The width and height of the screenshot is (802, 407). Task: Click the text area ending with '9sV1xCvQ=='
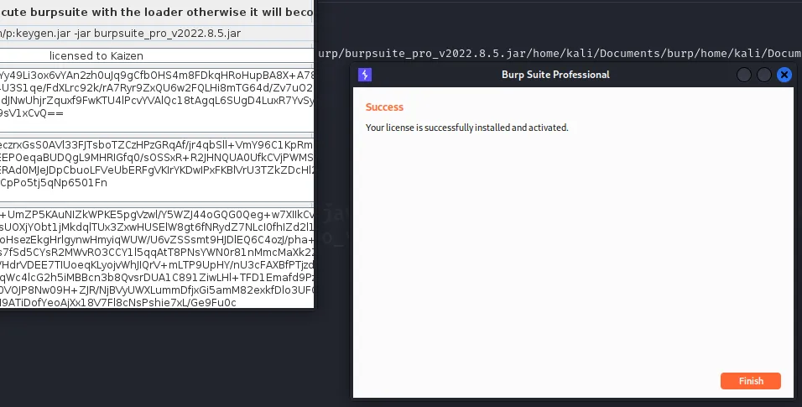click(x=157, y=101)
